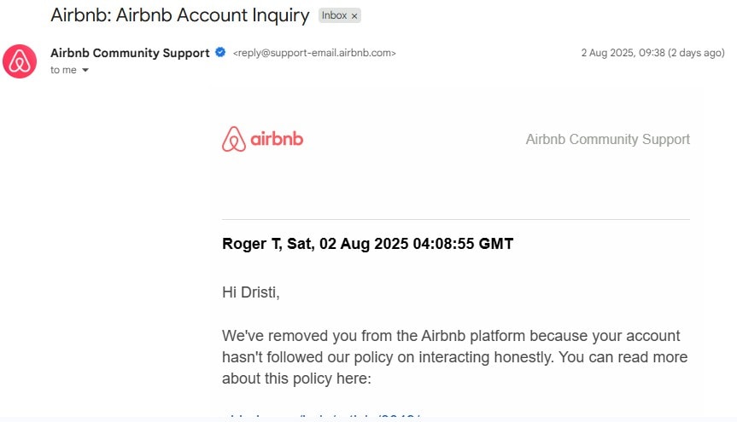Screen dimensions: 737x422
Task: Click the horizontal divider line under the logo
Action: point(456,219)
